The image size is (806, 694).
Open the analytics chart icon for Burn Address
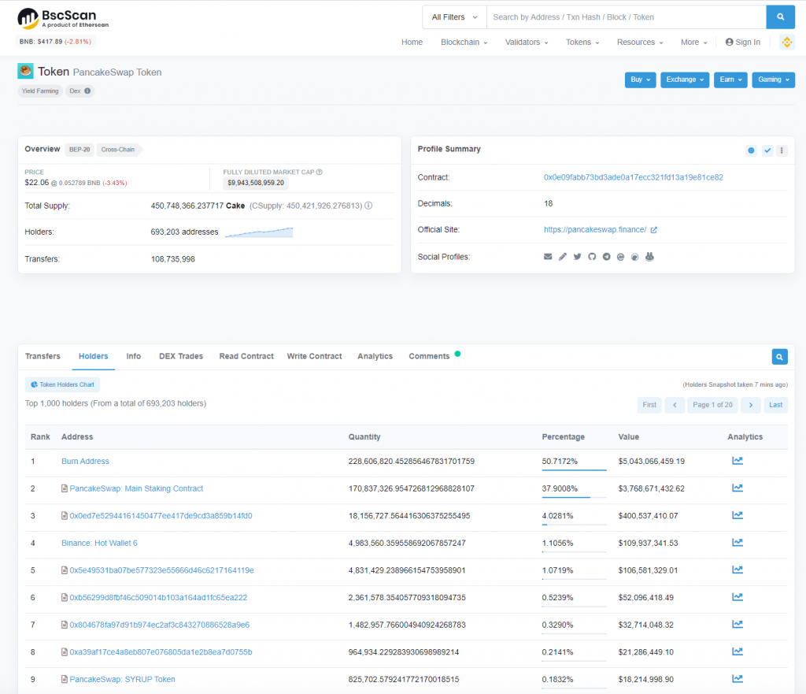(x=738, y=460)
